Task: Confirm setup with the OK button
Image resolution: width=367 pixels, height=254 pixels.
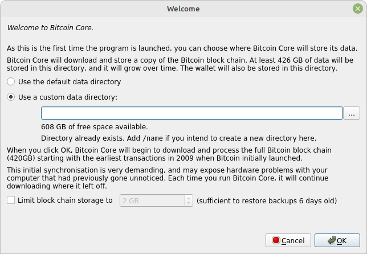Action: [337, 240]
